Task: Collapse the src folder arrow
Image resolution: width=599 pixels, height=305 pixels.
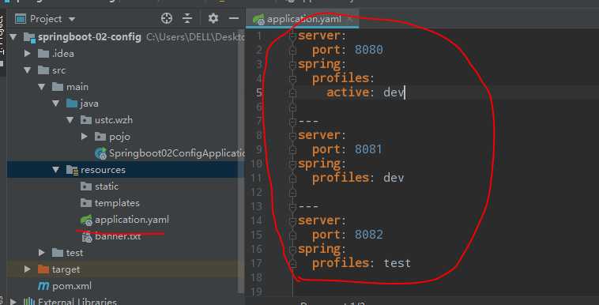Action: (28, 70)
